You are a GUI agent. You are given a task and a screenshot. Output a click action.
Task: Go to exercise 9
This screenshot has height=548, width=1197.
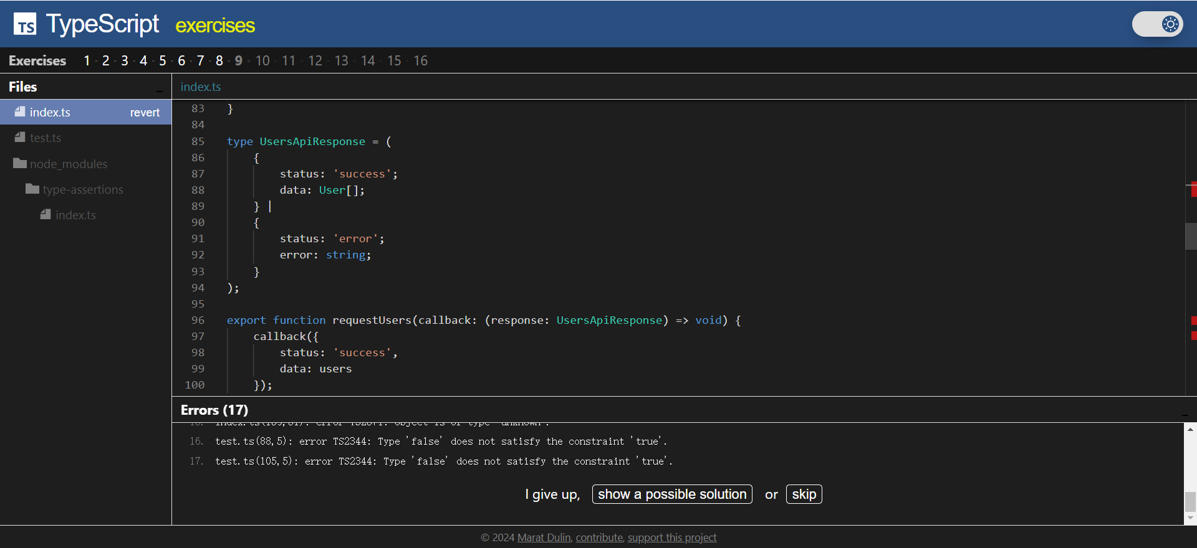click(238, 61)
